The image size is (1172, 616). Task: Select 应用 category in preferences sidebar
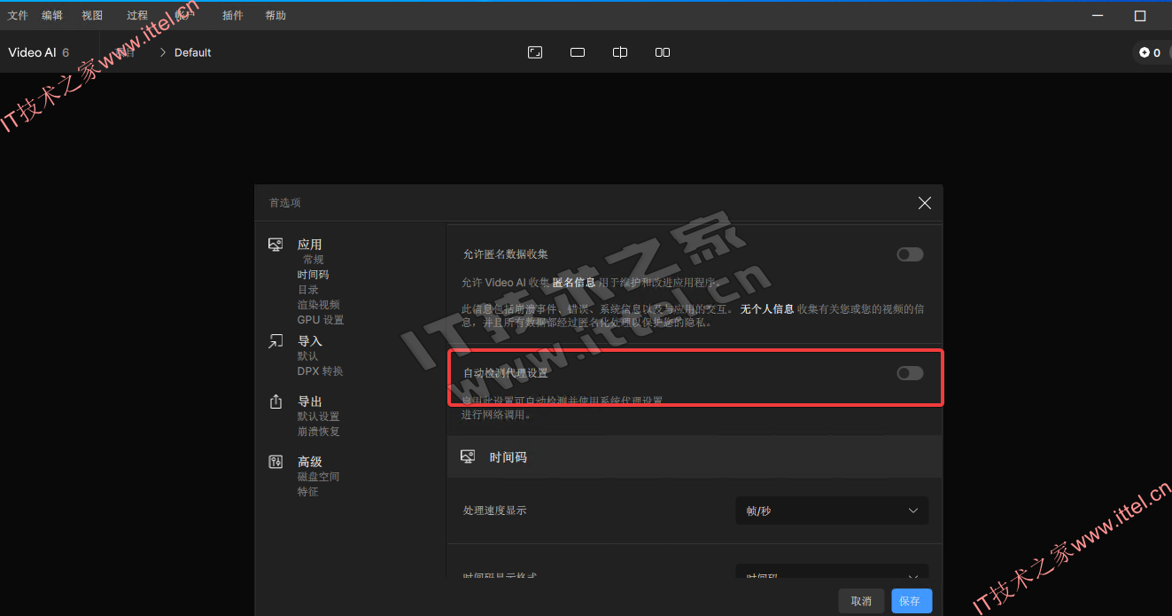coord(310,245)
